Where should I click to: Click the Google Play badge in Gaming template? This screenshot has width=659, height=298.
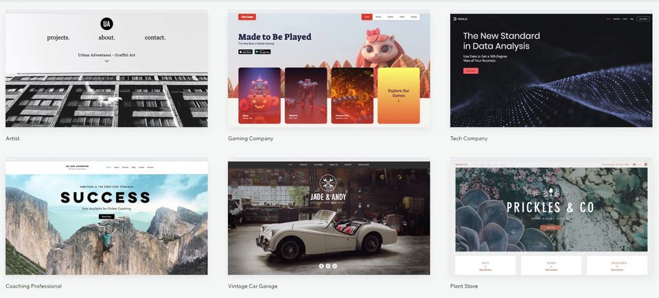click(263, 51)
